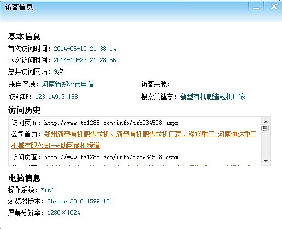Select the first 访问页面 URL tzb934508.aspx

coord(111,123)
